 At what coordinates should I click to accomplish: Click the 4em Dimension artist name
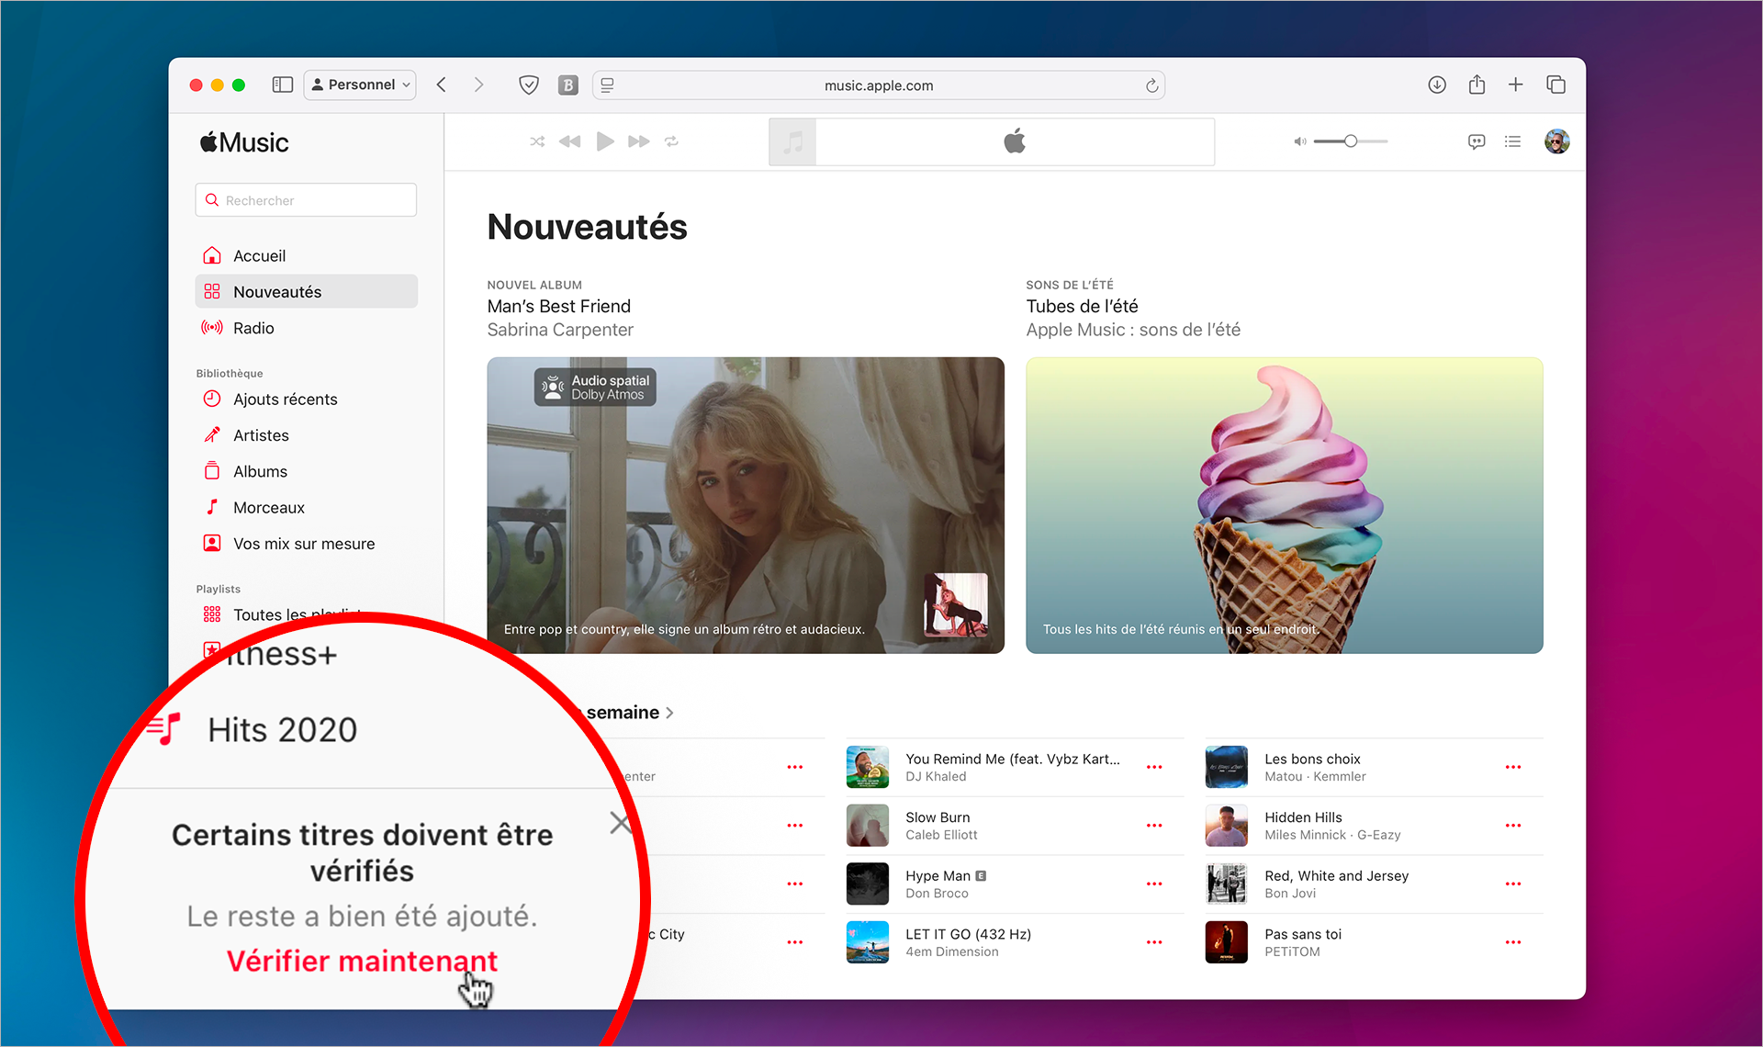952,951
